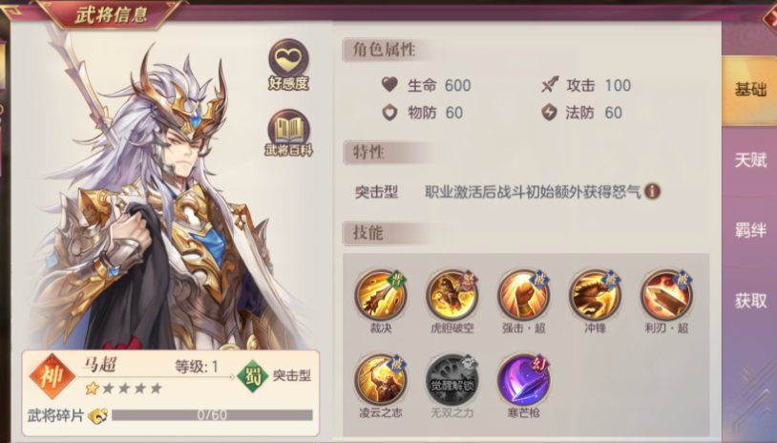Select the 利刃·超 skill icon
The image size is (777, 443).
(666, 296)
